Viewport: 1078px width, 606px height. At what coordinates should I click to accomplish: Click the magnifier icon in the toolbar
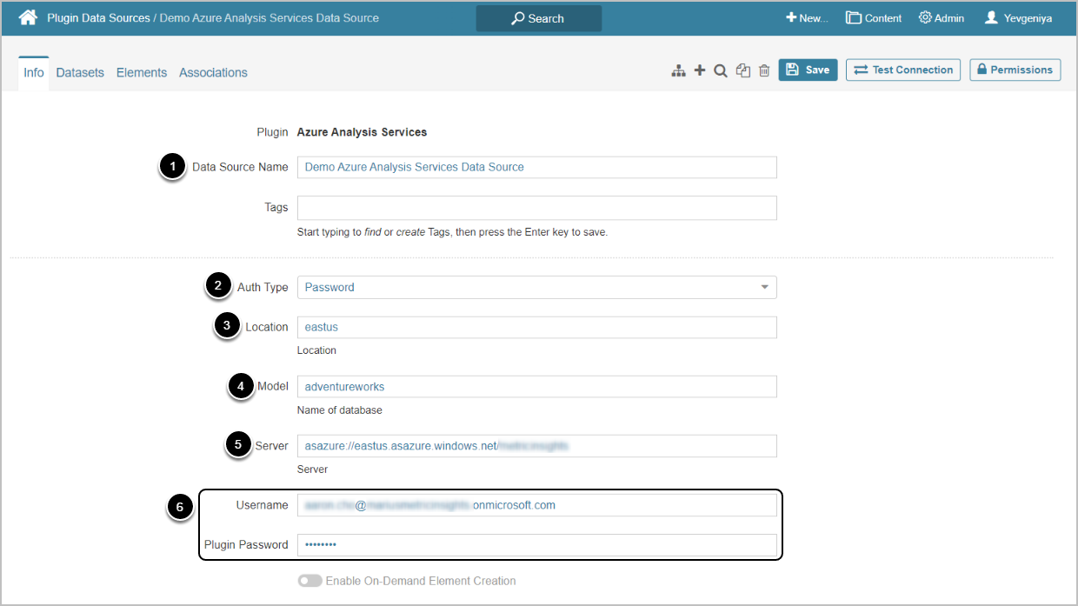pos(721,70)
